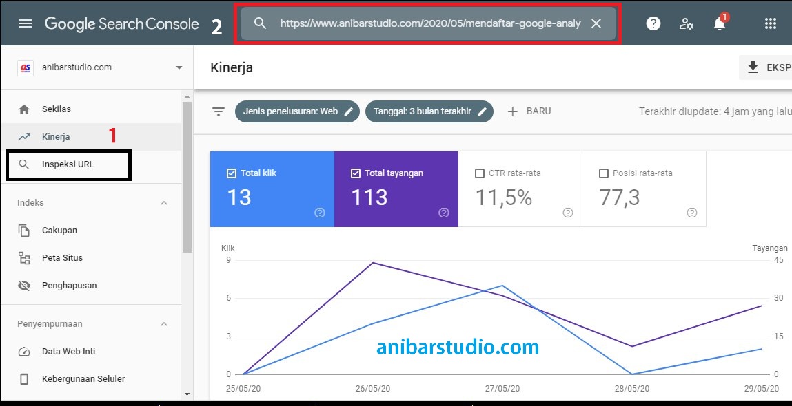792x406 pixels.
Task: Click the 27/05/20 date label
Action: pyautogui.click(x=502, y=388)
